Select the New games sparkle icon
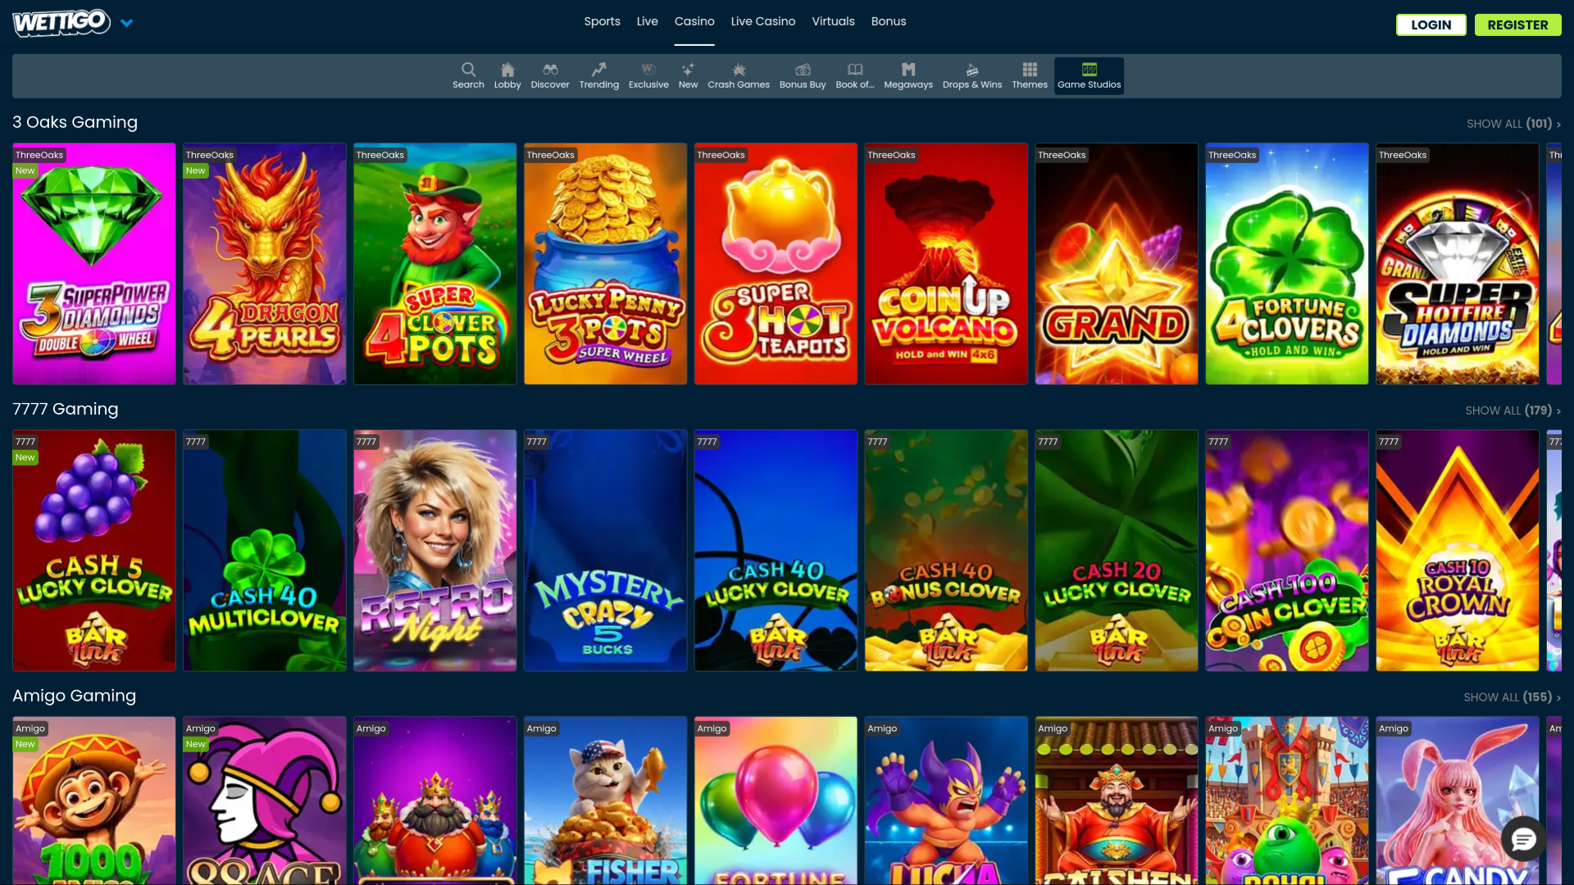The image size is (1574, 885). tap(688, 75)
